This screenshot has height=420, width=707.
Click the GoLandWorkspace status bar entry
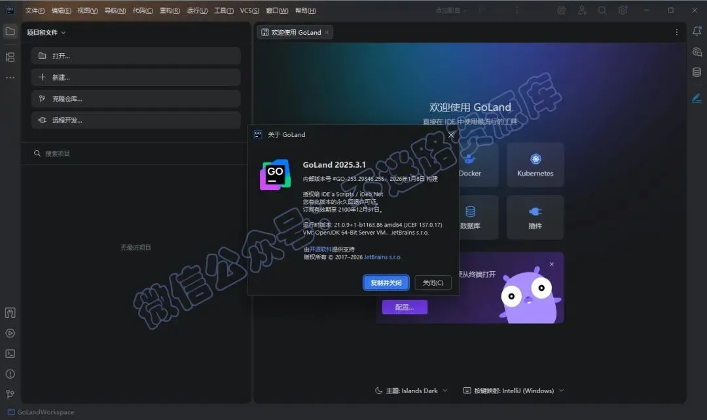(41, 412)
